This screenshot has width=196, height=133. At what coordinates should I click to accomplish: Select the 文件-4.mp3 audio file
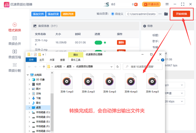coord(131,83)
